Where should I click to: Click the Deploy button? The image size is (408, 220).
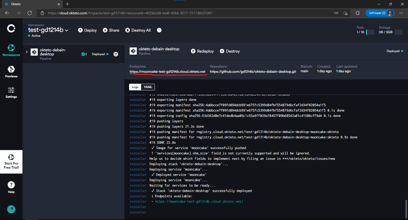pos(88,30)
